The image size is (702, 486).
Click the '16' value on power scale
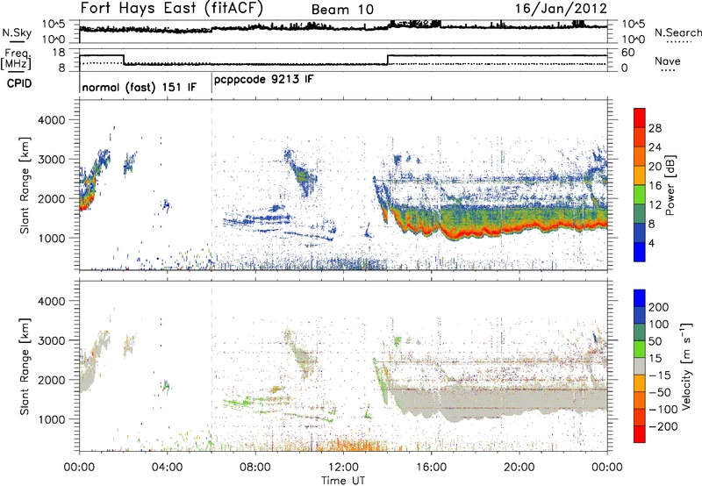(x=655, y=186)
